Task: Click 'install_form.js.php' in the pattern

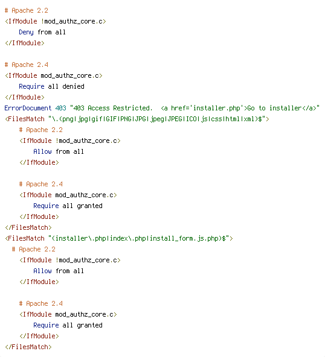Action: pyautogui.click(x=184, y=238)
